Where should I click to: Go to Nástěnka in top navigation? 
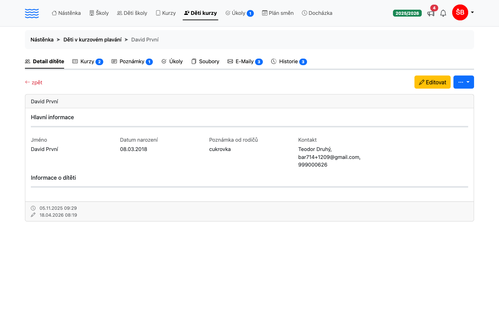click(66, 13)
